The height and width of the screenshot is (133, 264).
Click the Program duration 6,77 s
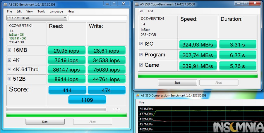(238, 55)
